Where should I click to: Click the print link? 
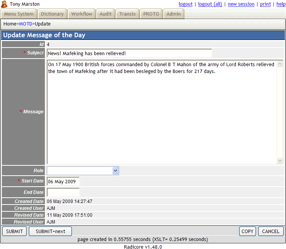265,4
